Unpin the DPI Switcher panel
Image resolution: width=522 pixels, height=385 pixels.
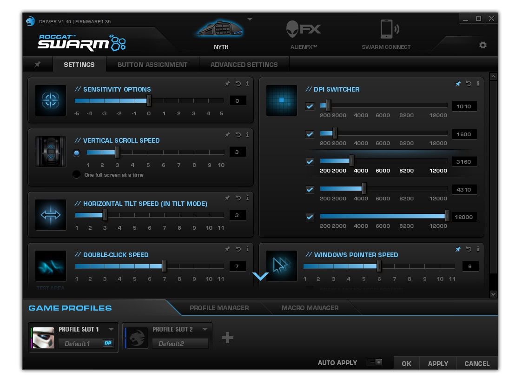tap(458, 84)
